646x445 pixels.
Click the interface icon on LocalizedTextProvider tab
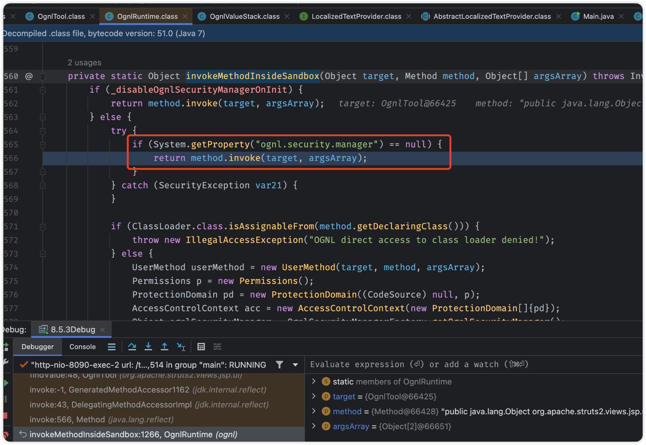pyautogui.click(x=304, y=16)
